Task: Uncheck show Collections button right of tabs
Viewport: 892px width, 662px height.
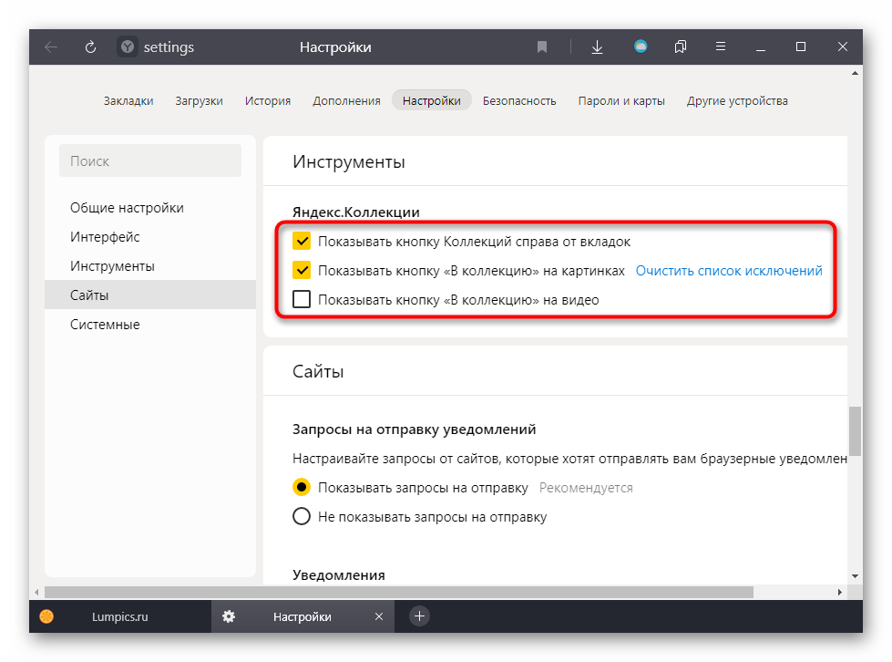Action: [302, 242]
